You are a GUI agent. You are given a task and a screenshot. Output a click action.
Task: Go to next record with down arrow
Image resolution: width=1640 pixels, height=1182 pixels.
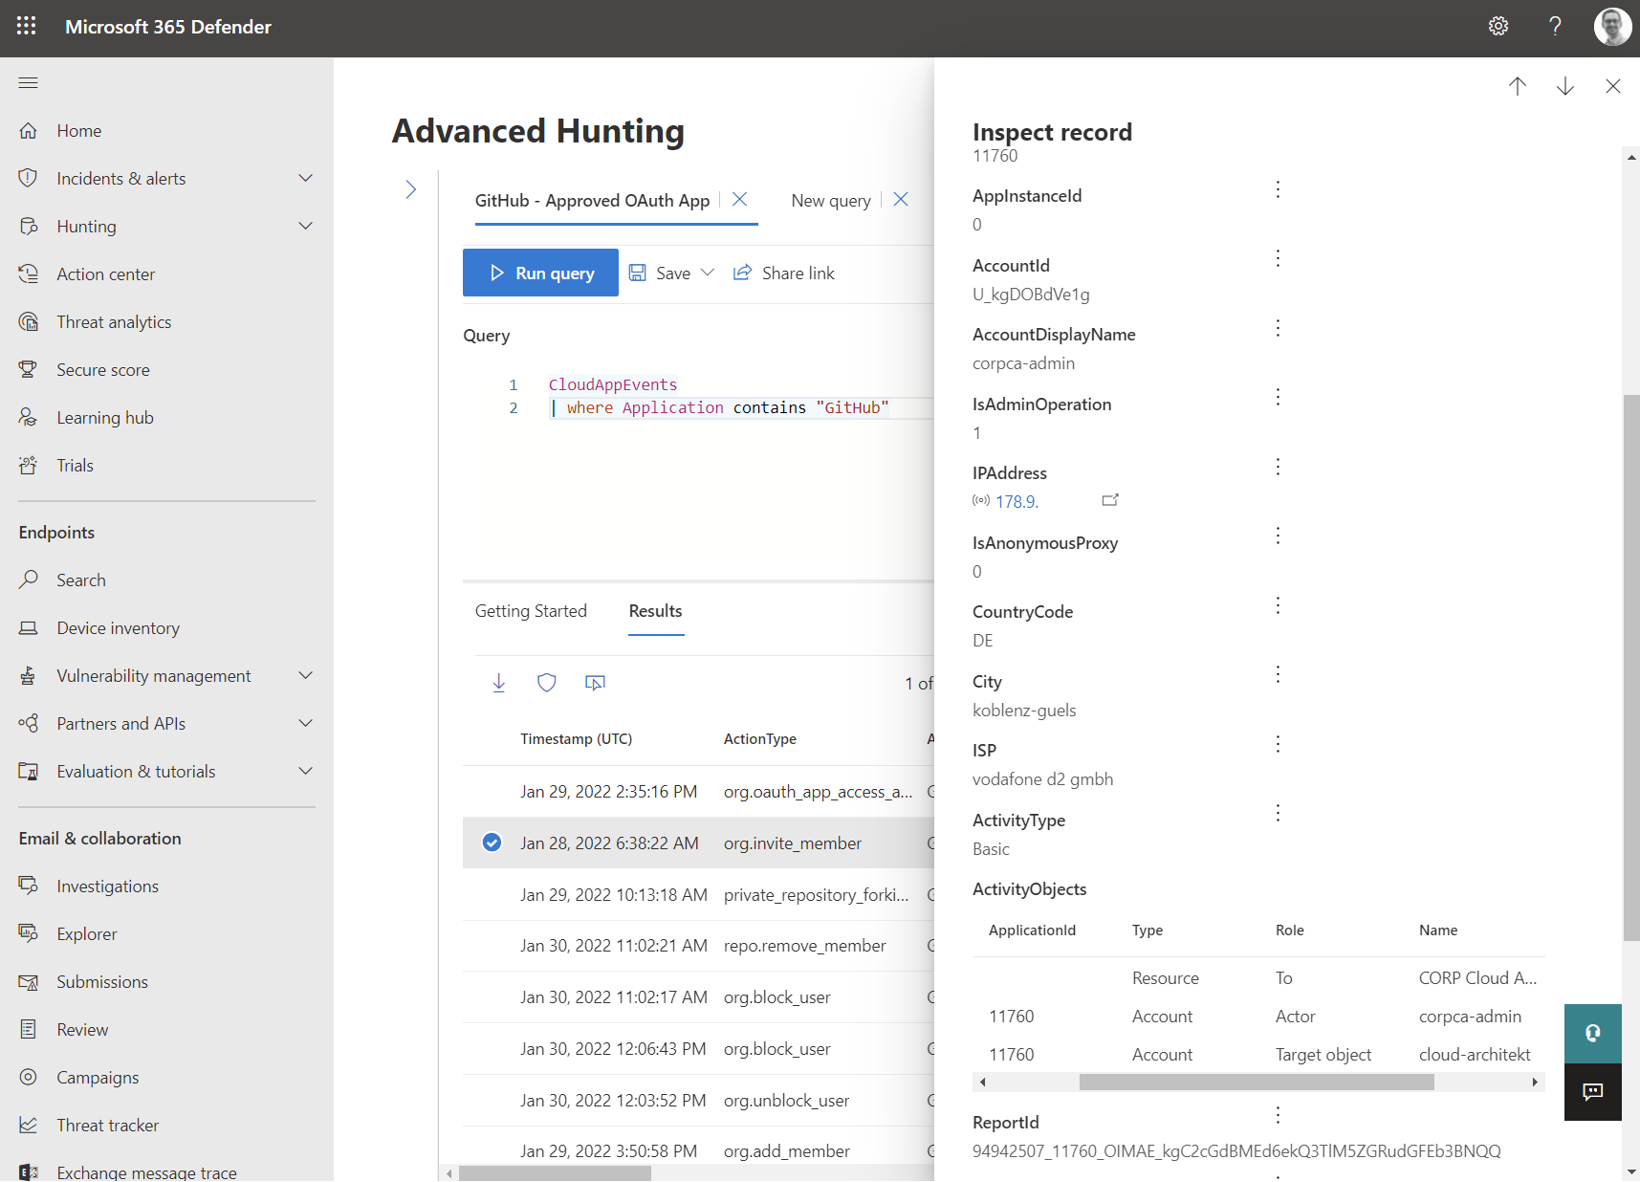[x=1565, y=86]
